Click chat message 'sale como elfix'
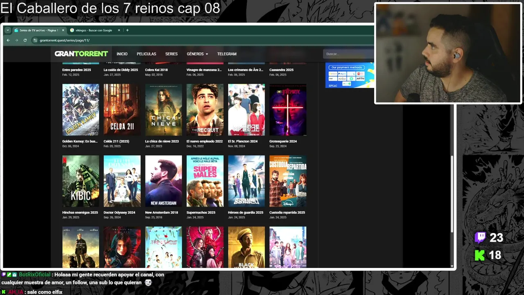The image size is (524, 295). coord(45,292)
